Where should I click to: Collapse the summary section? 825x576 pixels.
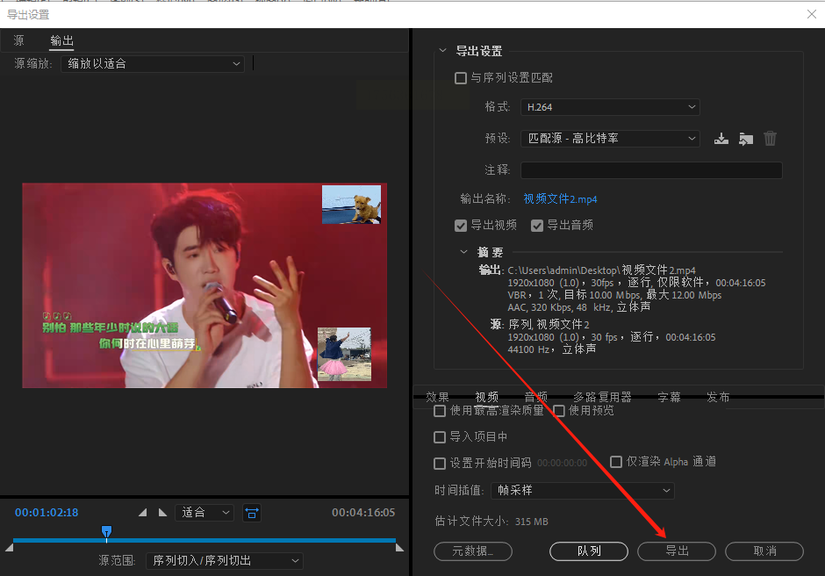(463, 252)
